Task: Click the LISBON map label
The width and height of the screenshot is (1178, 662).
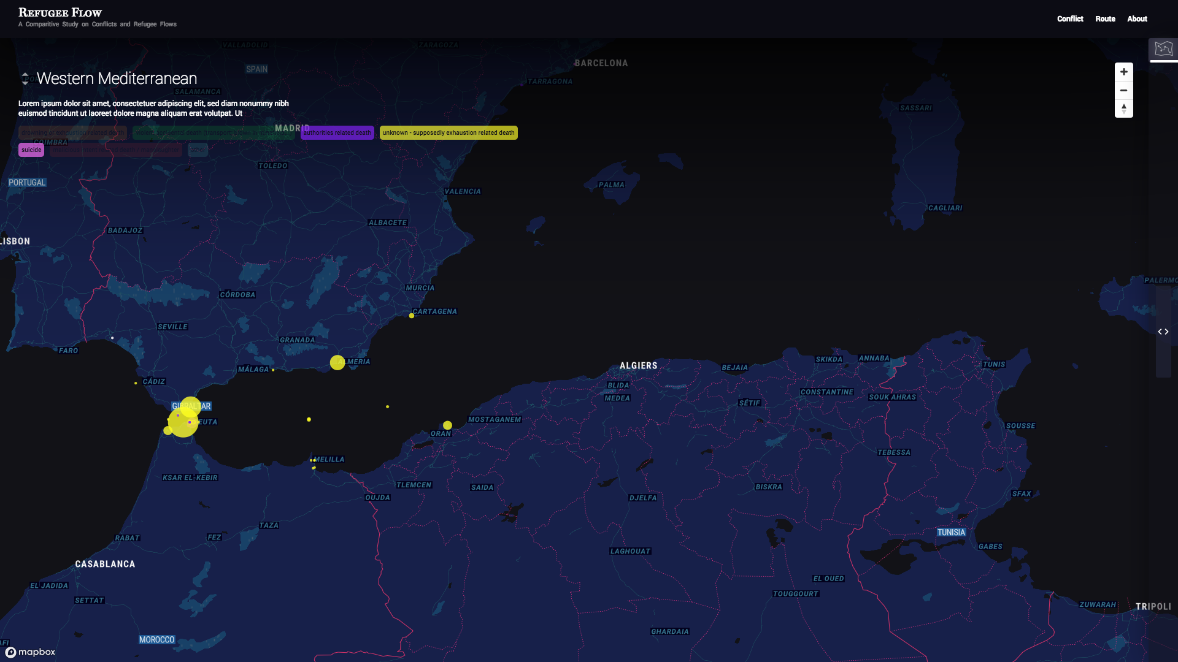Action: 15,242
